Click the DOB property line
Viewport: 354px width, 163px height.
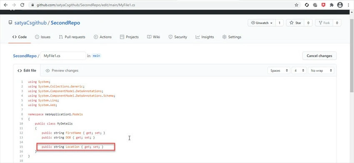coord(68,137)
